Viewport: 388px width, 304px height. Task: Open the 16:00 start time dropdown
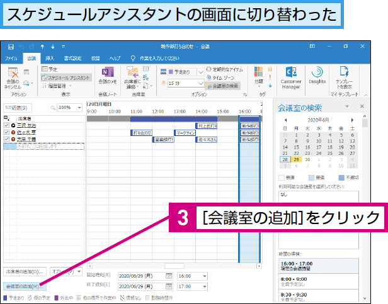(204, 276)
